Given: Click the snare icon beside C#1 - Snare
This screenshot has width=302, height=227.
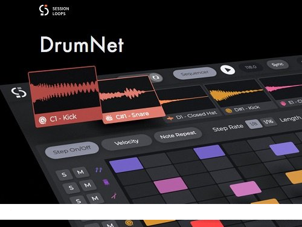Looking at the screenshot, I should [x=109, y=118].
